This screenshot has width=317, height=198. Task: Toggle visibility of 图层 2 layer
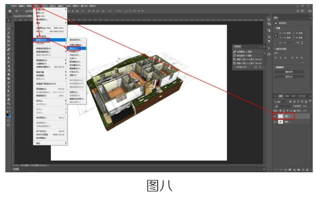[x=275, y=116]
